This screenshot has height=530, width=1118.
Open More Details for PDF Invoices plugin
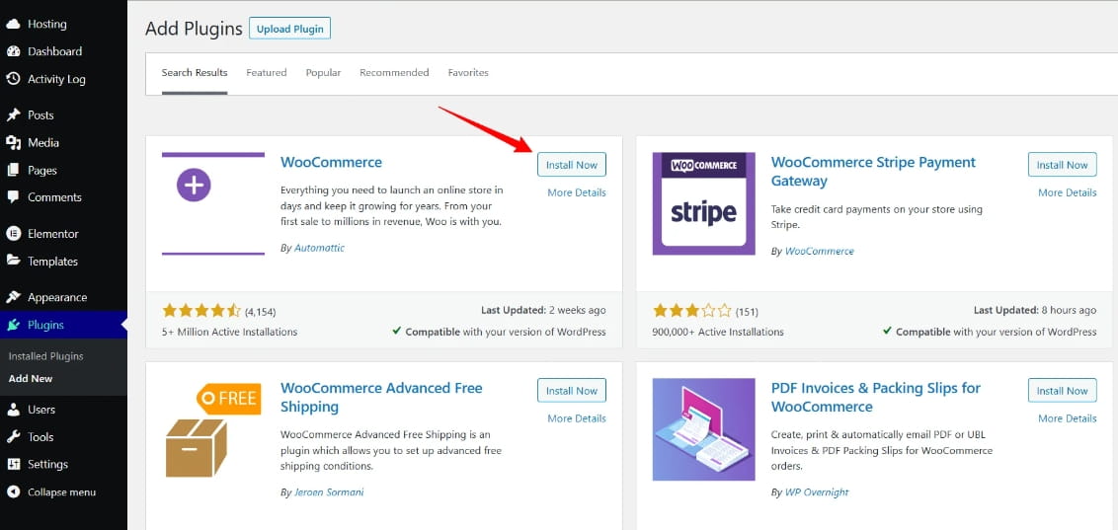pyautogui.click(x=1068, y=418)
